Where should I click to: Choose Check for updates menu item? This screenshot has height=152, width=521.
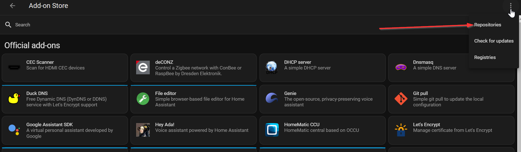pos(494,41)
